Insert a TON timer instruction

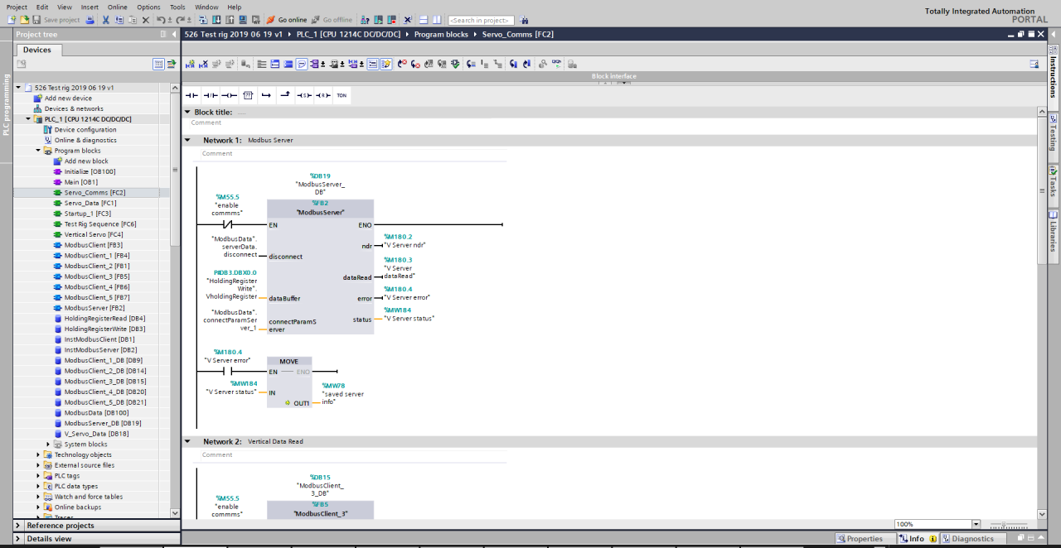point(342,95)
